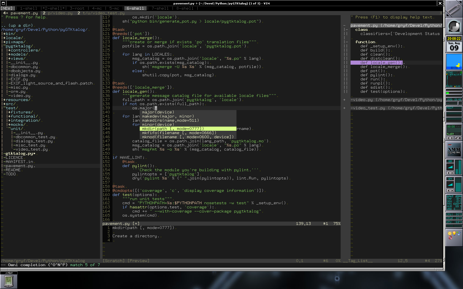Click the EPKT weather report applet

coord(454,203)
